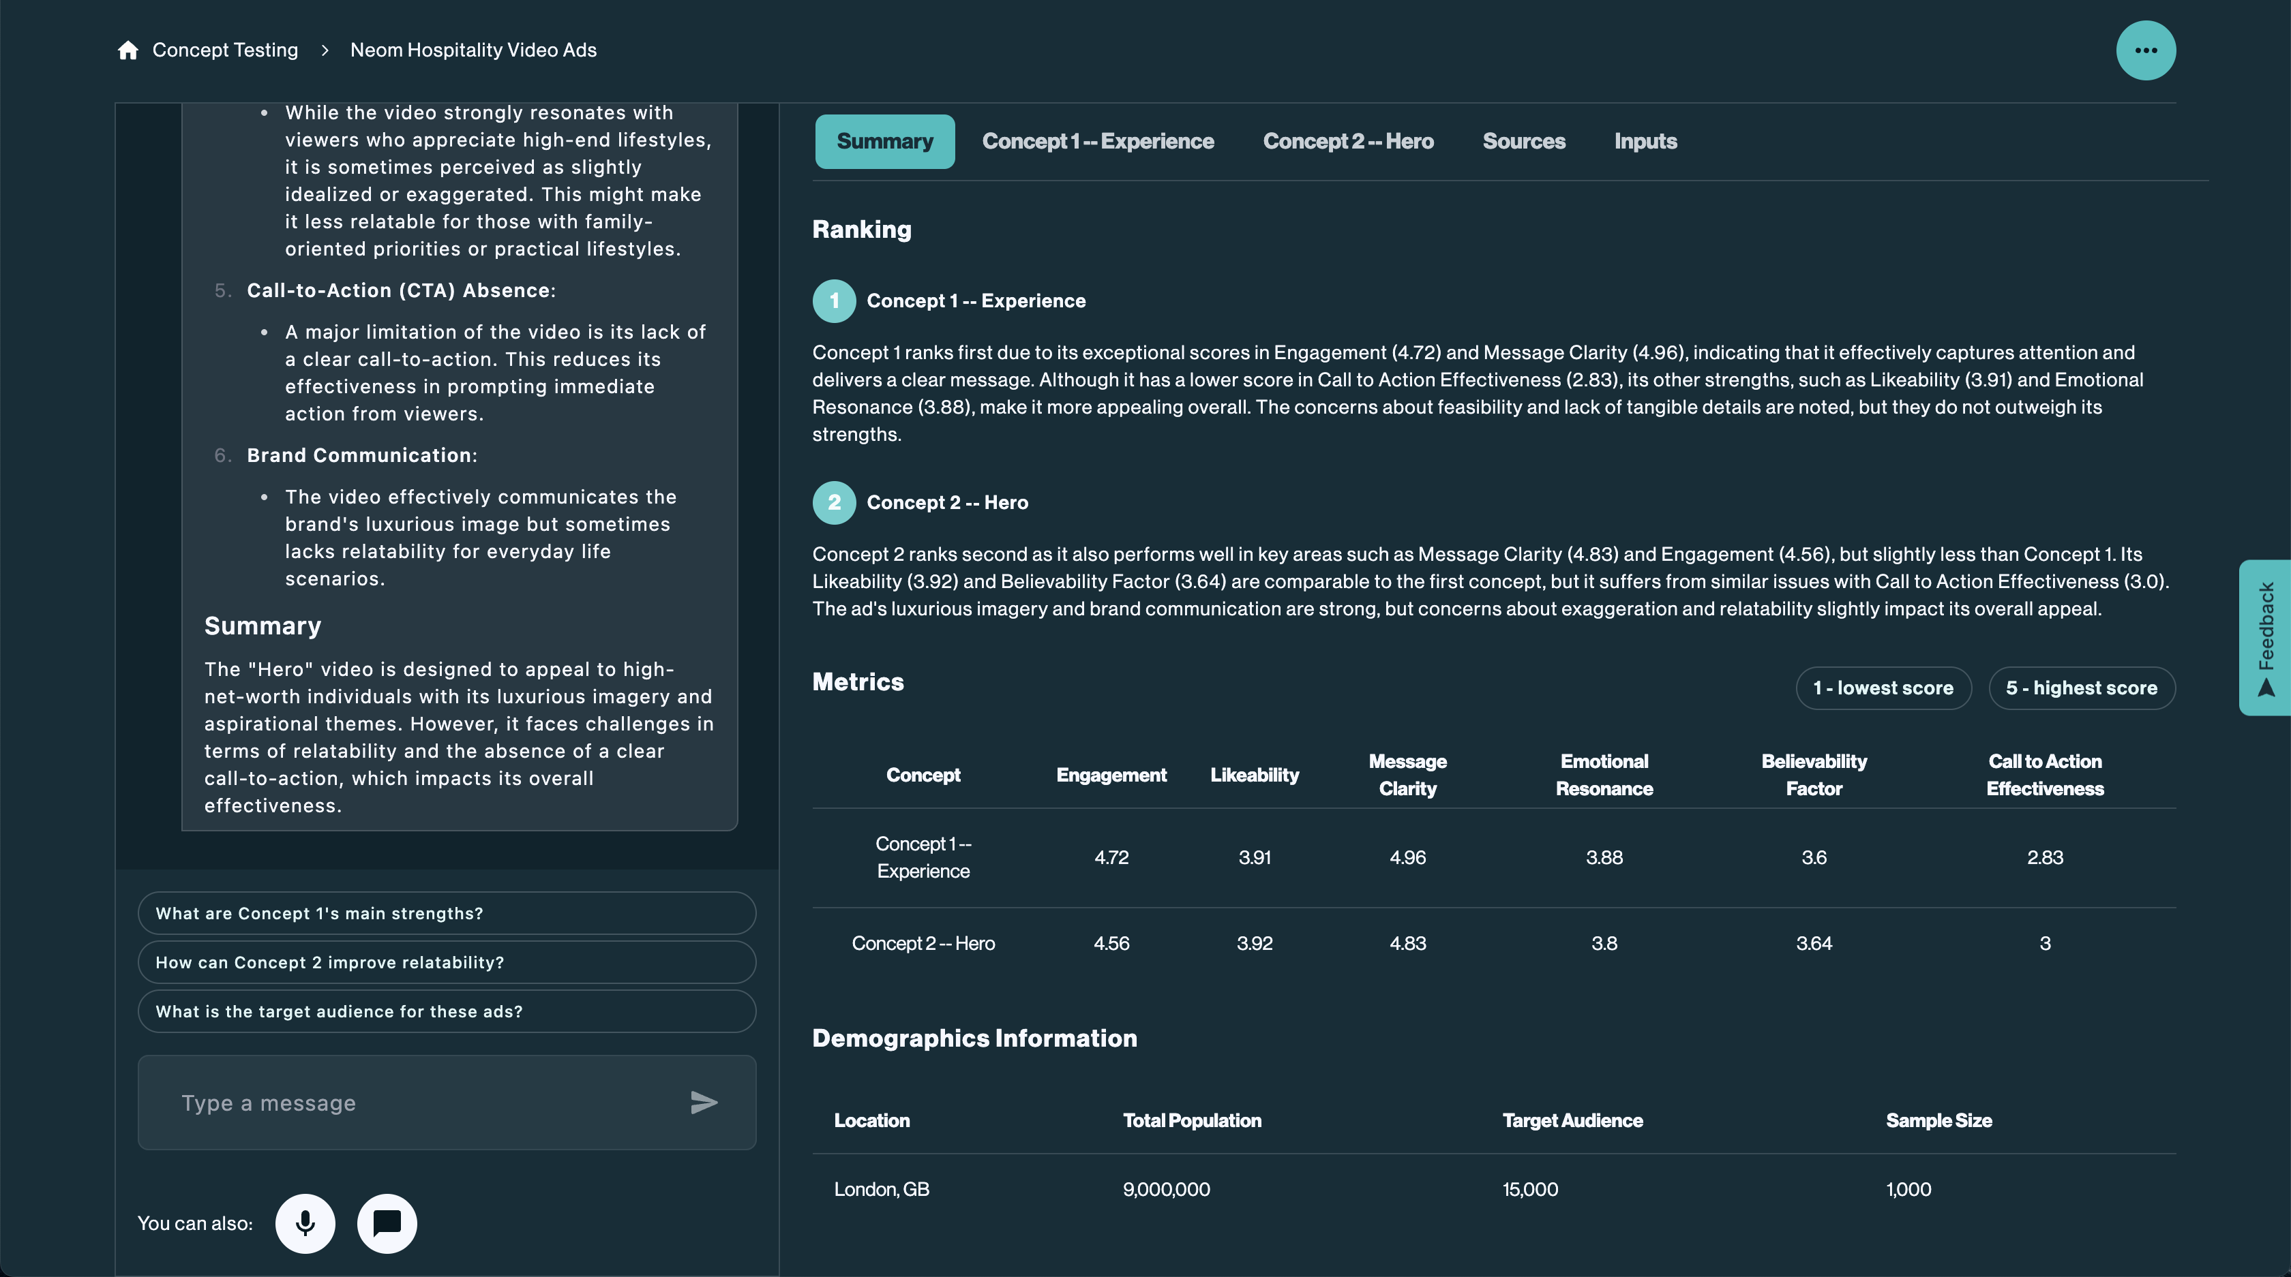The height and width of the screenshot is (1277, 2291).
Task: Activate the microphone voice input button
Action: tap(305, 1224)
